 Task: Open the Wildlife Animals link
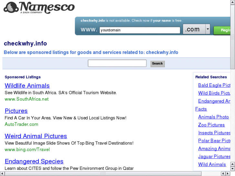(27, 86)
